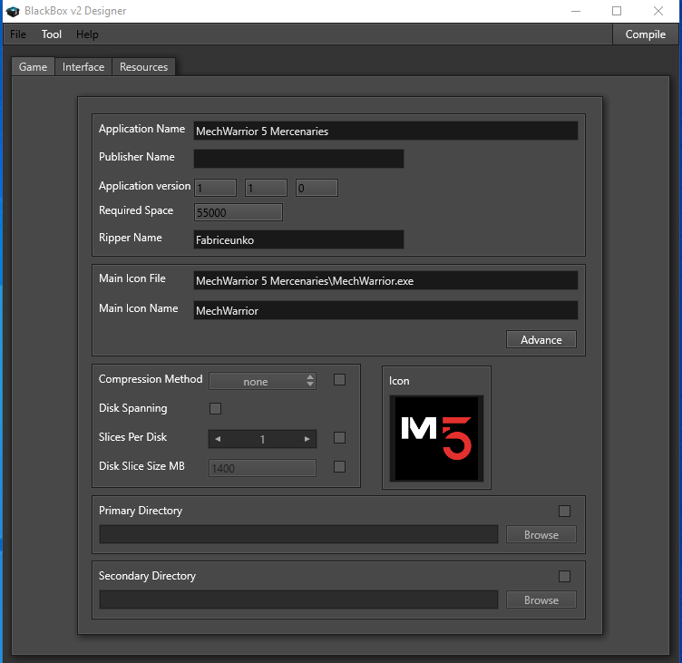
Task: Click the Advance button
Action: (x=541, y=339)
